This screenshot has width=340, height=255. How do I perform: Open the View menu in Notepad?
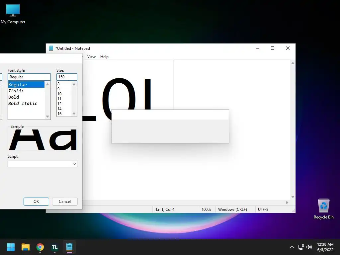[x=91, y=56]
